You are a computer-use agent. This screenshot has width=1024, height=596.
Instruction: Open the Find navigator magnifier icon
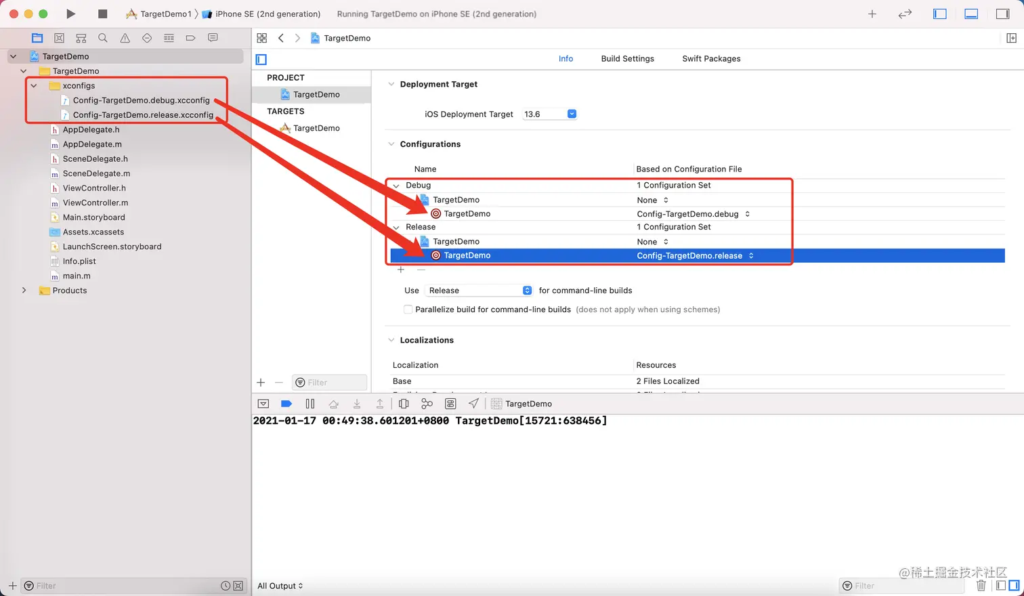(103, 38)
